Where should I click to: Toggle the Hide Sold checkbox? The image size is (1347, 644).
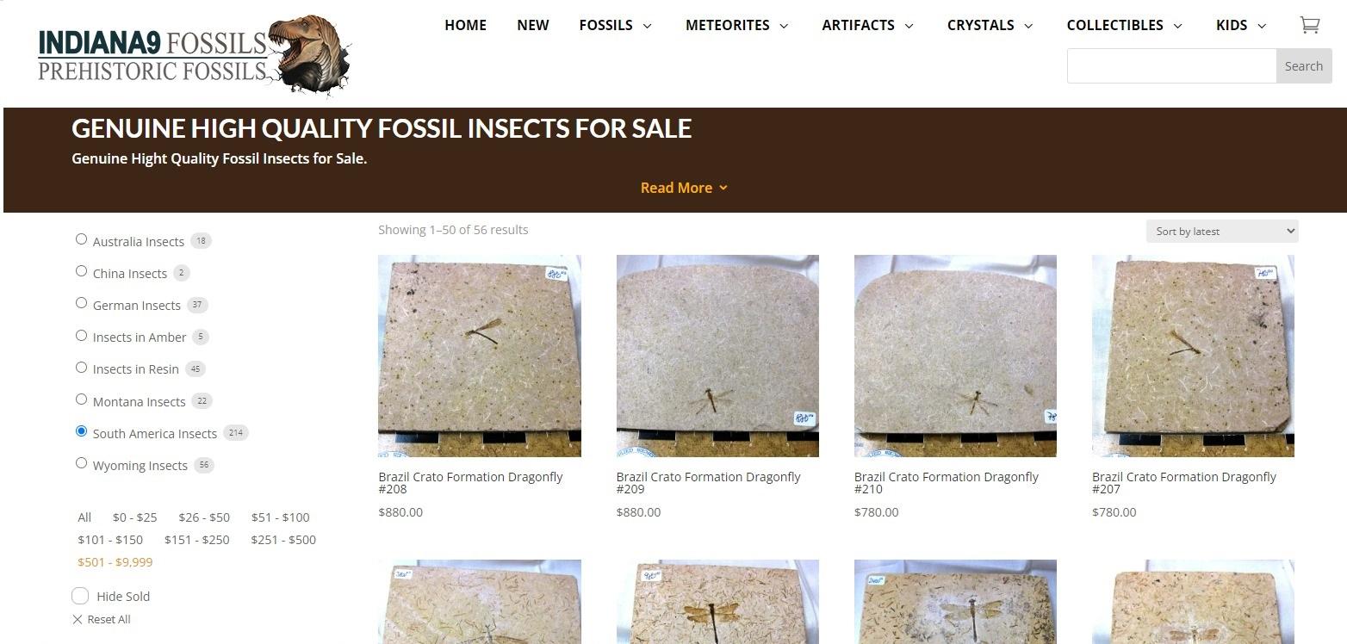point(80,596)
